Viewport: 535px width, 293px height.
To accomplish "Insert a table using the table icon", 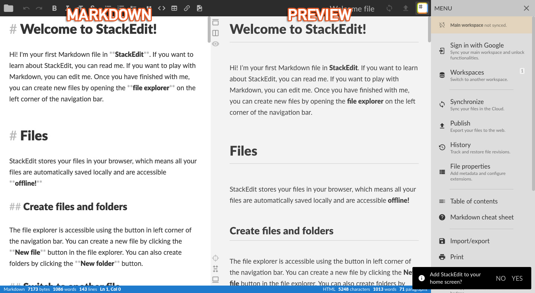I will [x=174, y=8].
